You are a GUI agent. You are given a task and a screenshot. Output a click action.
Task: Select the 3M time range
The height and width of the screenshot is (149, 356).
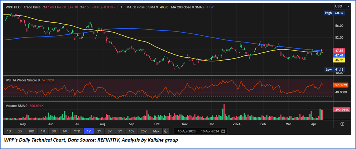click(x=54, y=131)
